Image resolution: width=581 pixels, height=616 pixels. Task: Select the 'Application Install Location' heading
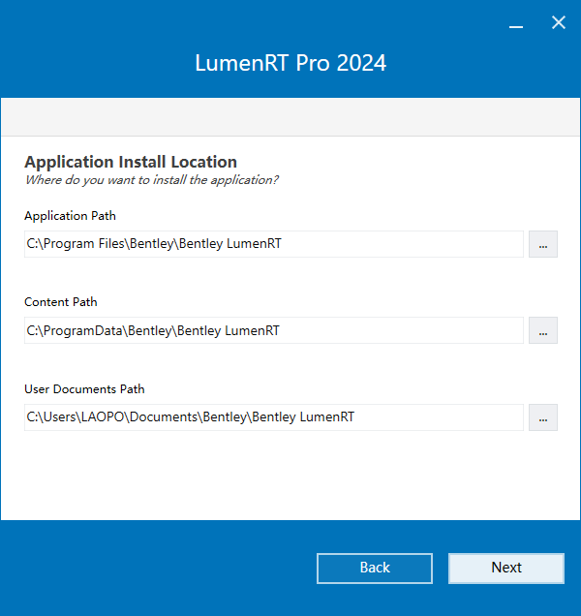point(131,162)
